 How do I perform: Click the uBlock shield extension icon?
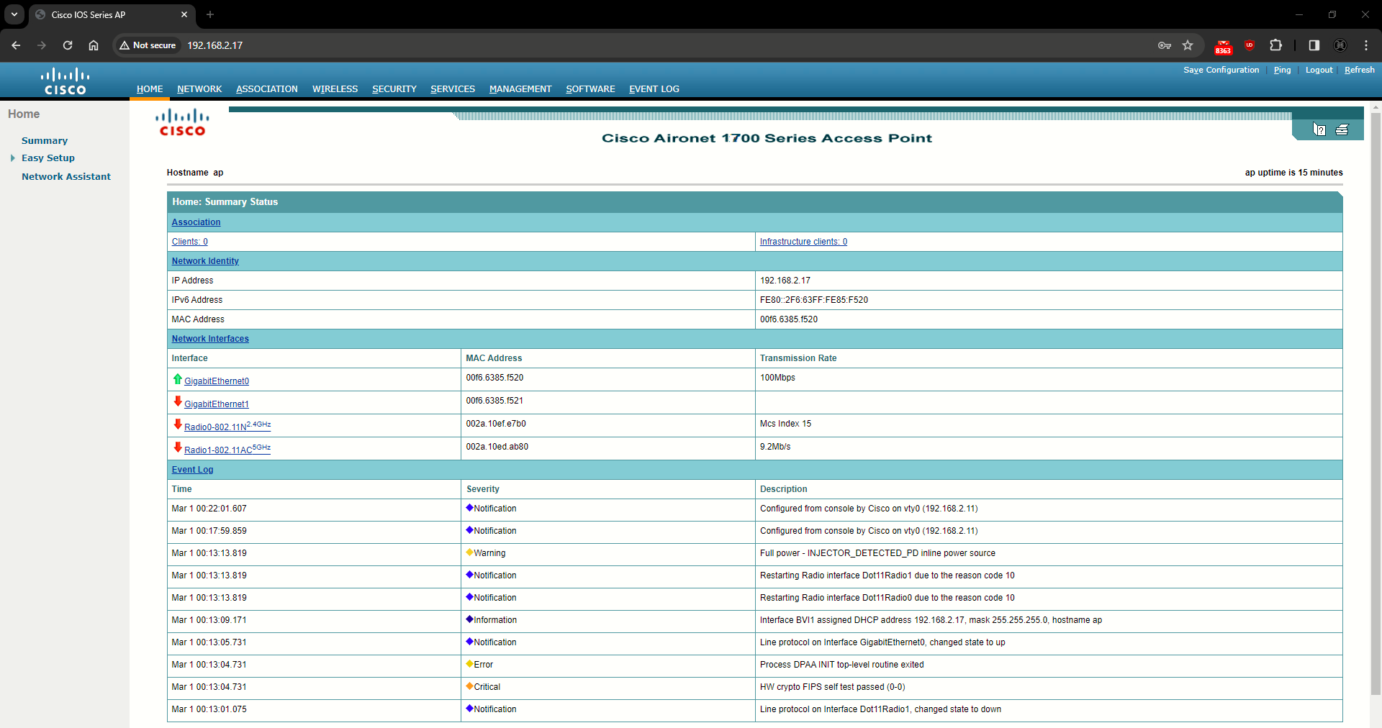click(x=1250, y=45)
